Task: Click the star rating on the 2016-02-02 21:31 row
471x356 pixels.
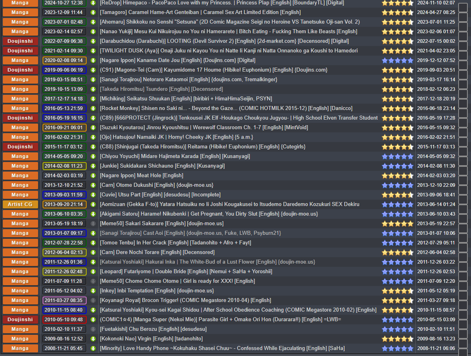Action: [x=398, y=137]
